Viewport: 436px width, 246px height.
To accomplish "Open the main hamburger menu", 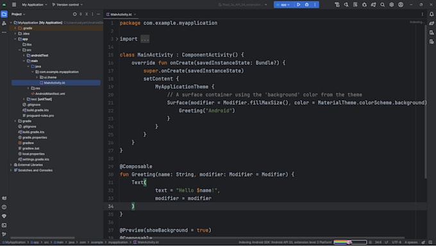I will [x=14, y=4].
